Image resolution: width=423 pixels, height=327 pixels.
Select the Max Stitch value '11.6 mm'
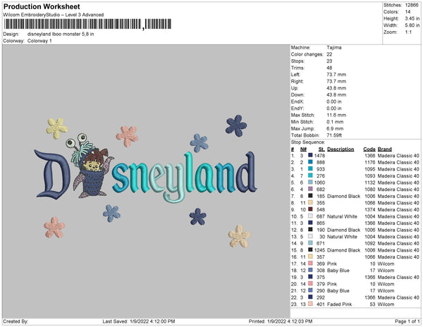pos(336,115)
